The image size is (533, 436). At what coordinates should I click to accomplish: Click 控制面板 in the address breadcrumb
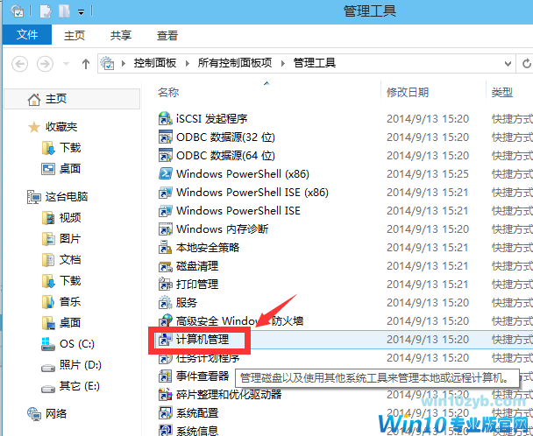(x=154, y=63)
